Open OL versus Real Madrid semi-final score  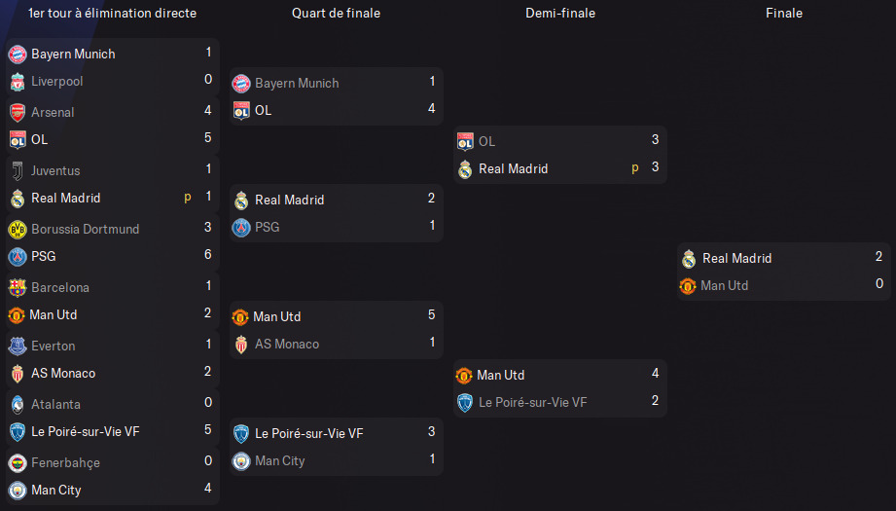click(655, 153)
